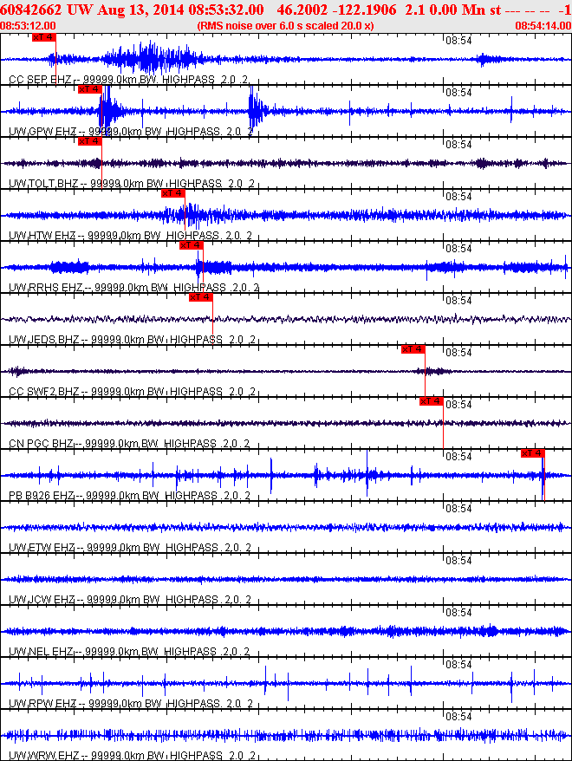
Task: Click the pick marker on CC SWF2 trace
Action: coord(413,349)
